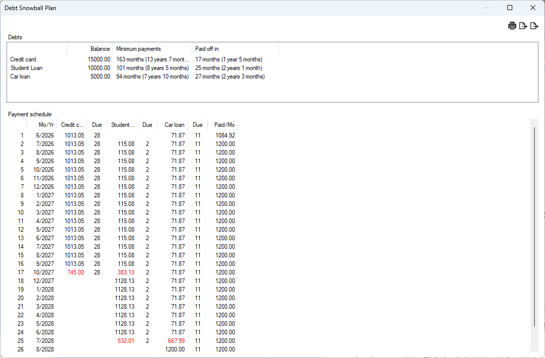Select the Credit card debt row
The height and width of the screenshot is (358, 545).
[23, 59]
